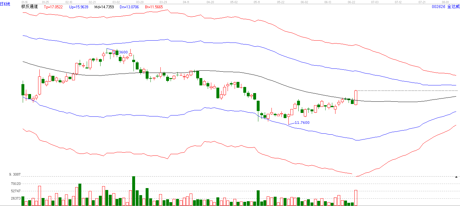Click the 03-20 date label
The width and height of the screenshot is (460, 206).
(x=140, y=2)
